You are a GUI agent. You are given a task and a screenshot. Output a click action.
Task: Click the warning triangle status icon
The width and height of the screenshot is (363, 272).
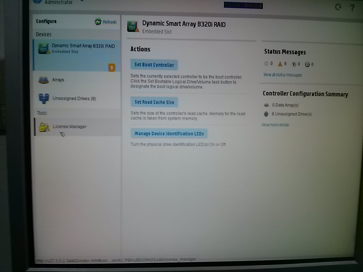click(x=280, y=64)
